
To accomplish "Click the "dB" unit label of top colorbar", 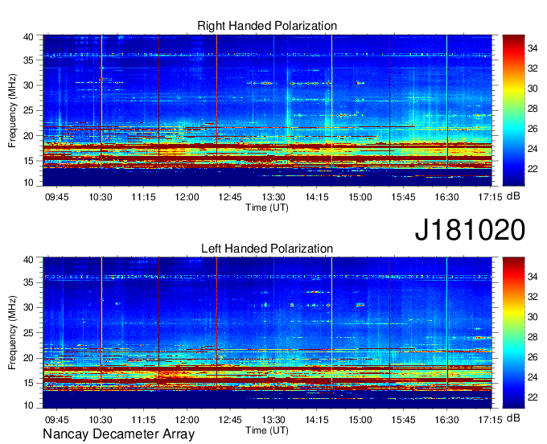I will [513, 196].
